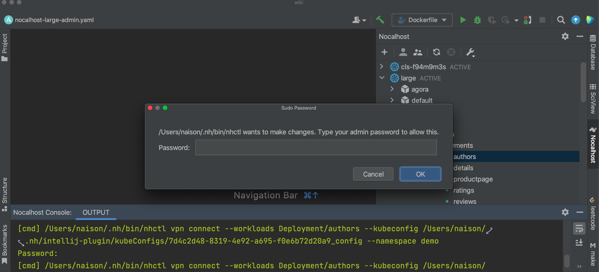
Task: Click the Profiler run icon
Action: (506, 20)
